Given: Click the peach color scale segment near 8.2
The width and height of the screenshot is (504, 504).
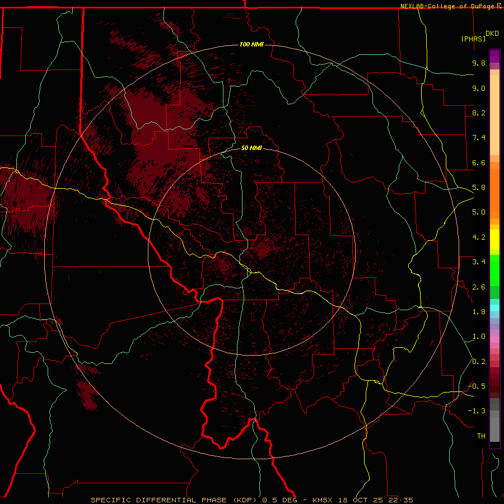Looking at the screenshot, I should tap(494, 115).
